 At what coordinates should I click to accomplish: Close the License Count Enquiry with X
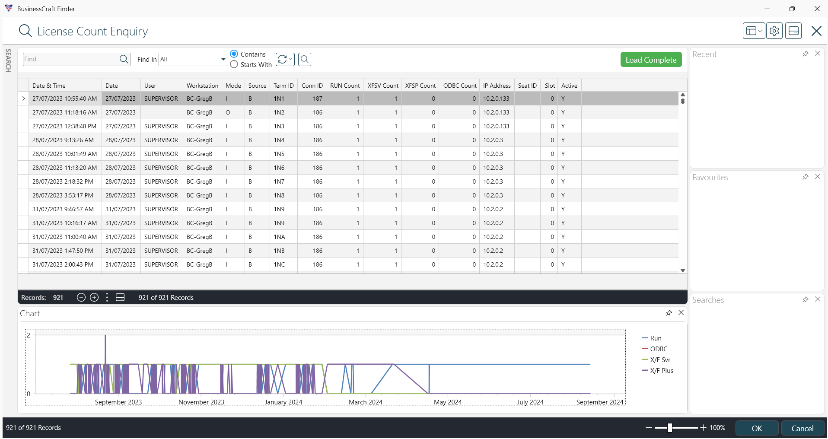(816, 31)
